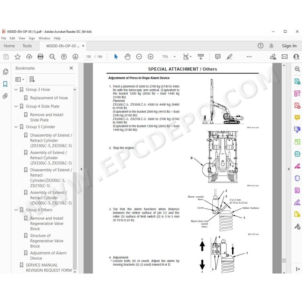The height and width of the screenshot is (302, 302).
Task: Open the Edit menu
Action: [13, 38]
